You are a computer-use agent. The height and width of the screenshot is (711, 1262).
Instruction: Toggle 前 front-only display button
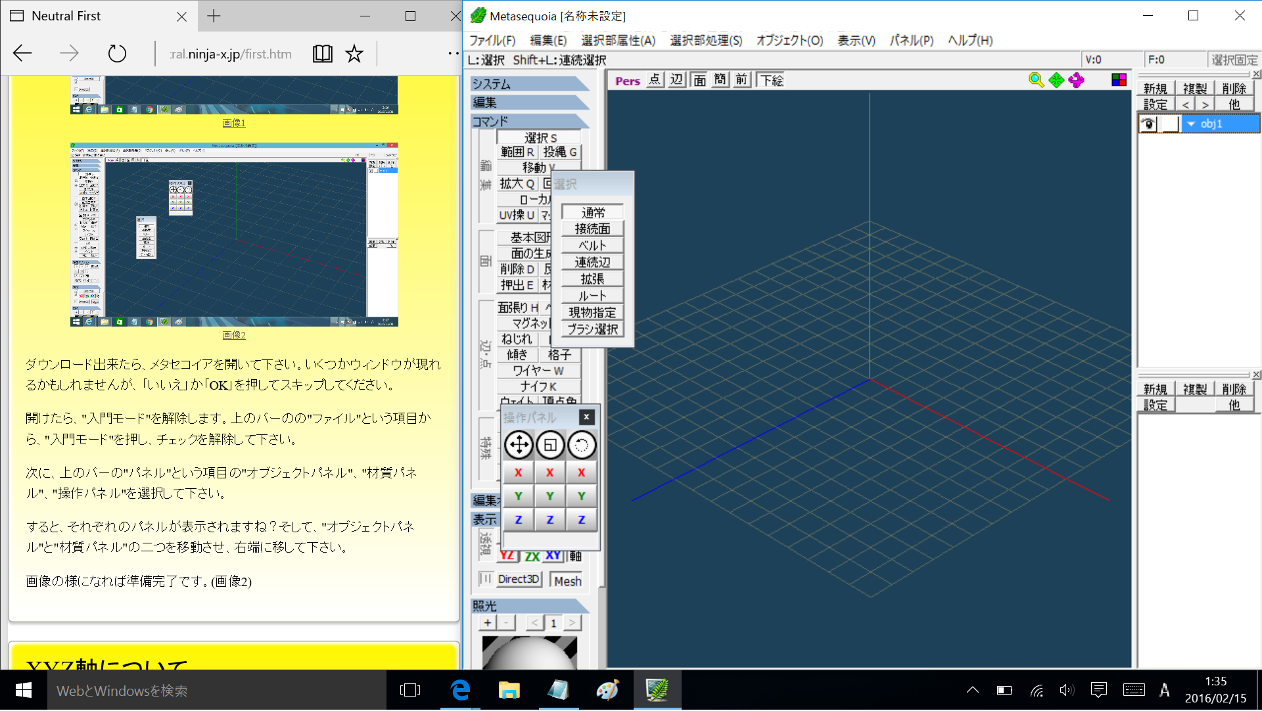741,80
